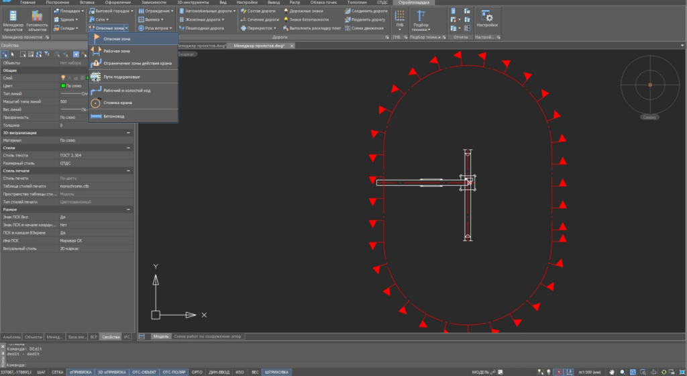Screen dimensions: 687x376
Task: Toggle ОРТО mode in status bar
Action: coord(197,371)
